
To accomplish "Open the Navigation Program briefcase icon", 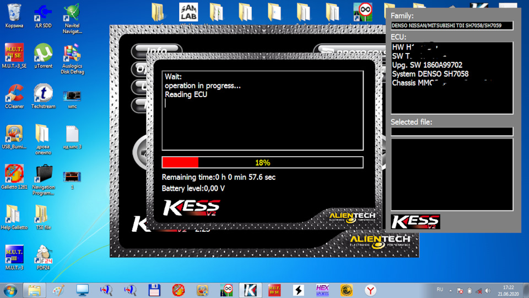I will coord(43,180).
